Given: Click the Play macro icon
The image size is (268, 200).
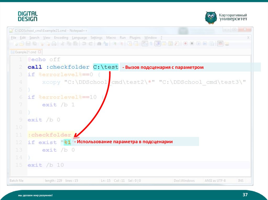Looking at the screenshot, I should point(198,44).
